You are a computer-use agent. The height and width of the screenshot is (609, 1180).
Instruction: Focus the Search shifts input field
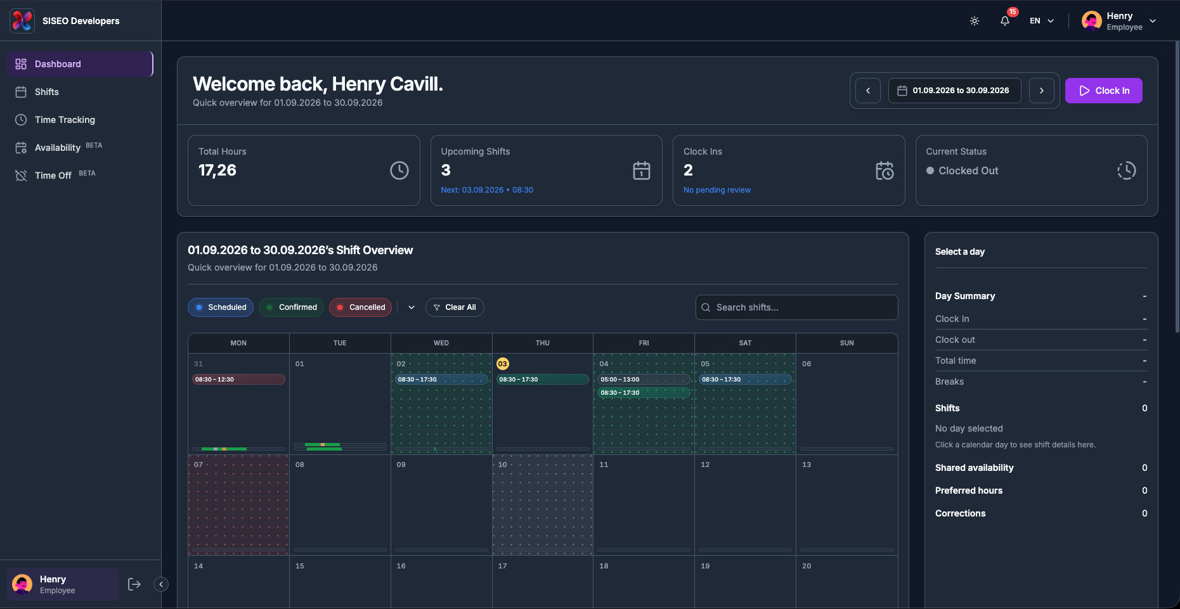point(797,307)
